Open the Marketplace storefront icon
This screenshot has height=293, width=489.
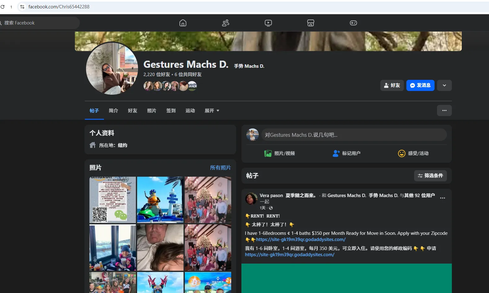pos(310,23)
